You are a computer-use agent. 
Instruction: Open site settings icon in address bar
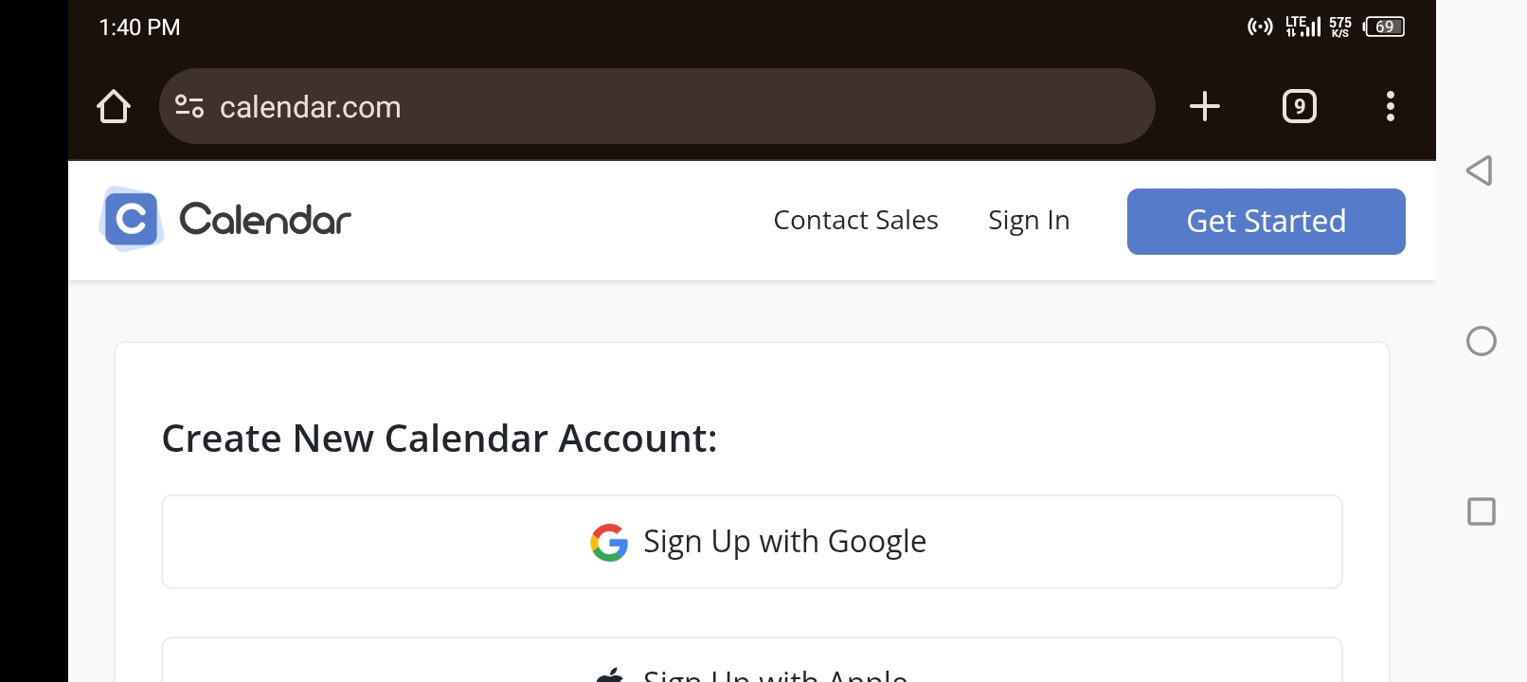click(189, 106)
